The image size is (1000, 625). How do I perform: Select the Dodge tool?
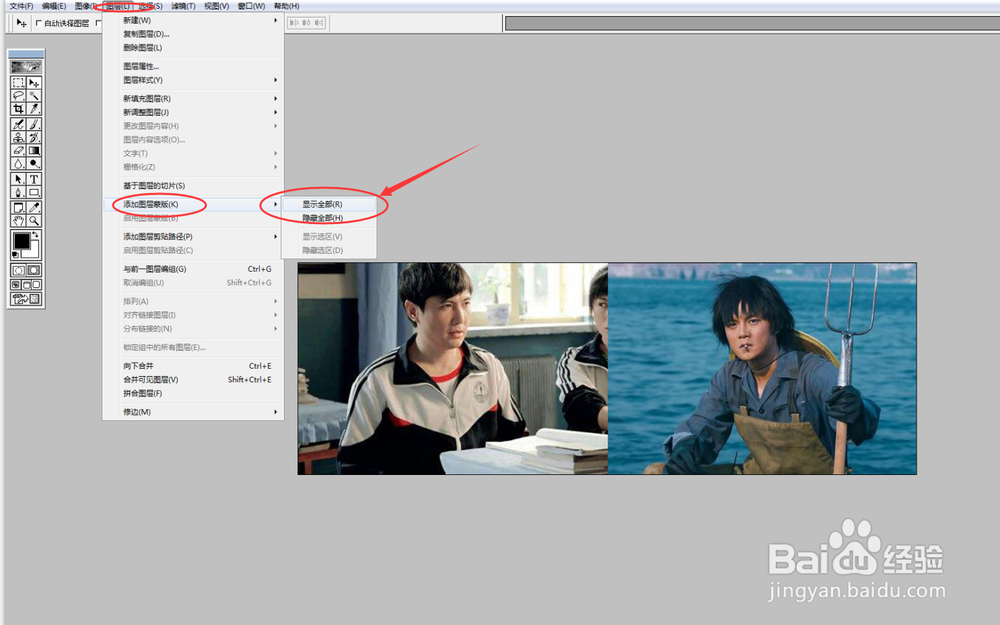click(34, 163)
